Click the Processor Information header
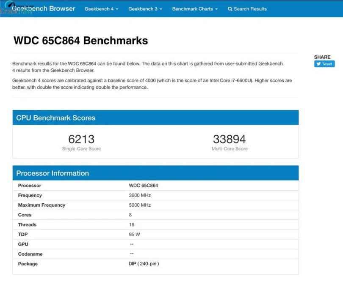 click(155, 173)
